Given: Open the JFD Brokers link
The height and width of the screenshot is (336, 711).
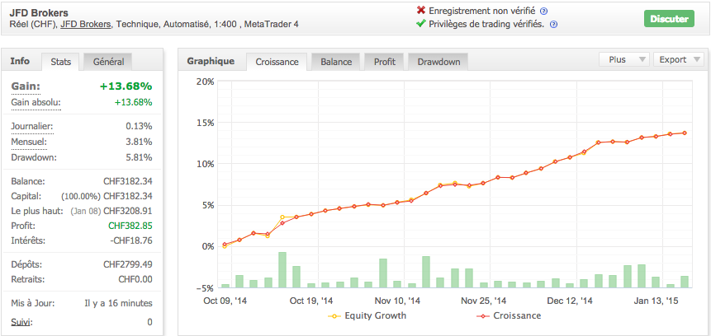Looking at the screenshot, I should (87, 25).
